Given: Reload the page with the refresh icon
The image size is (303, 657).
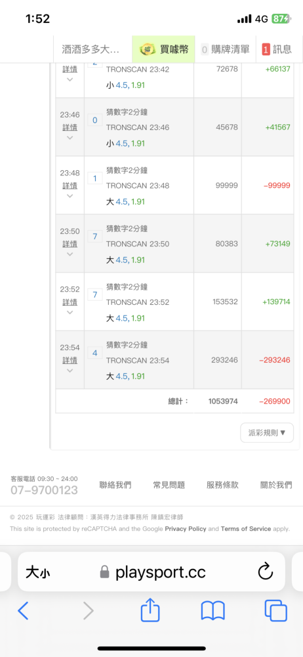Looking at the screenshot, I should (266, 572).
